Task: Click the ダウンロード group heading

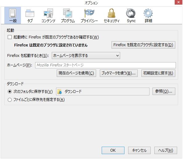Action: (x=15, y=84)
